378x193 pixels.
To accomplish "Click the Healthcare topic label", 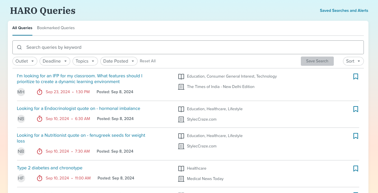I will click(197, 168).
